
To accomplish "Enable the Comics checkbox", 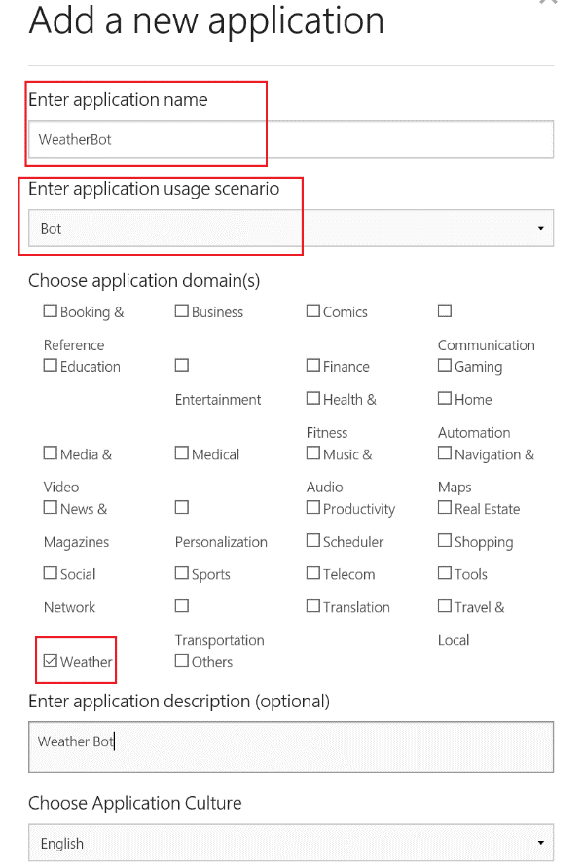I will pyautogui.click(x=313, y=310).
